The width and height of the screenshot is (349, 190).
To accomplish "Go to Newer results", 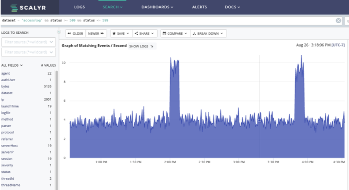I will pyautogui.click(x=96, y=33).
